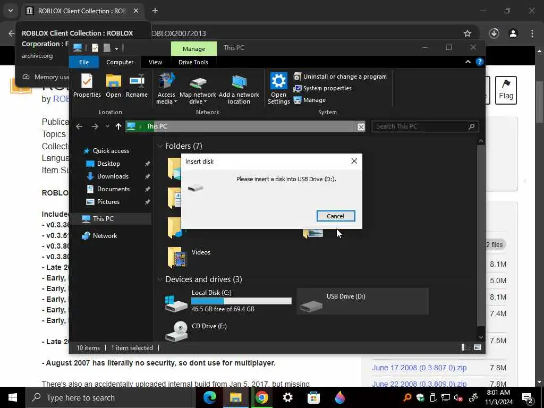544x408 pixels.
Task: Switch to large icons view icon
Action: point(478,347)
